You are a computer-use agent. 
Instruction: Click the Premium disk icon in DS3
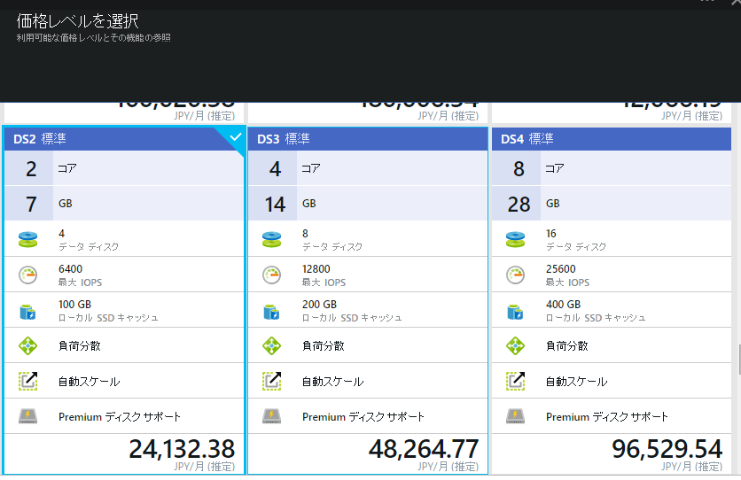pyautogui.click(x=272, y=416)
